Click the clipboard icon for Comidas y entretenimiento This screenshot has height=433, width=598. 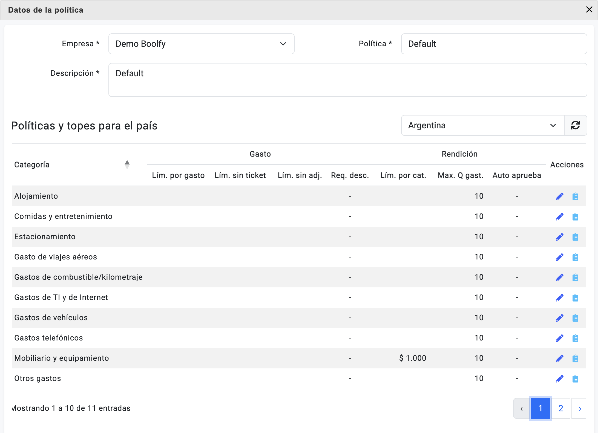click(x=575, y=216)
